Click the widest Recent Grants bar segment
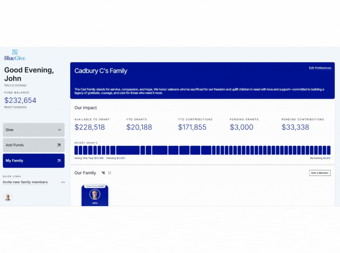The width and height of the screenshot is (340, 253). 128,150
